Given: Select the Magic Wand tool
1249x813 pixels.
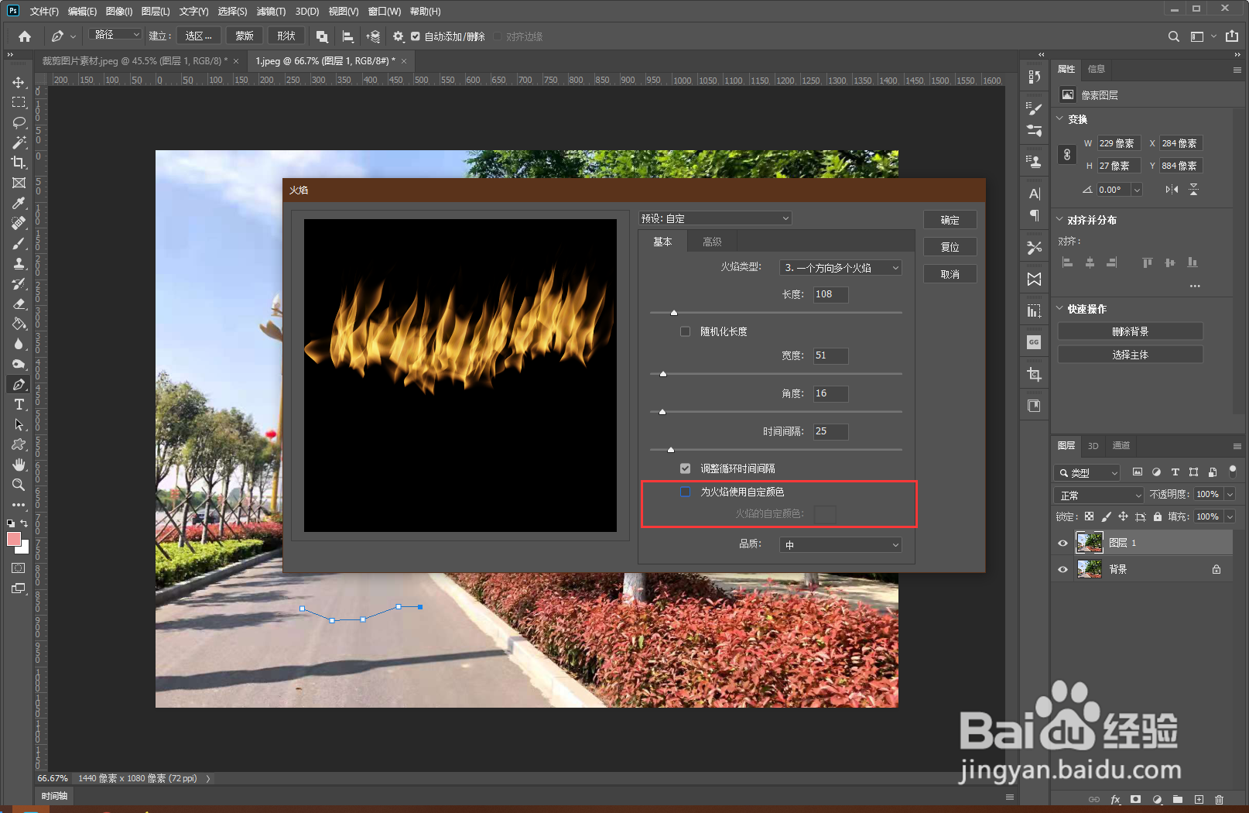Looking at the screenshot, I should pos(19,142).
